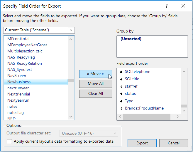Screen dimensions: 193x152
Task: Select (Unsorted) in Group by box
Action: [x=131, y=39]
